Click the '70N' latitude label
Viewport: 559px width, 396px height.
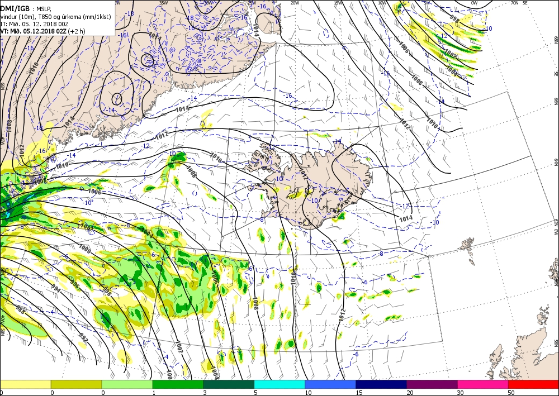point(514,3)
